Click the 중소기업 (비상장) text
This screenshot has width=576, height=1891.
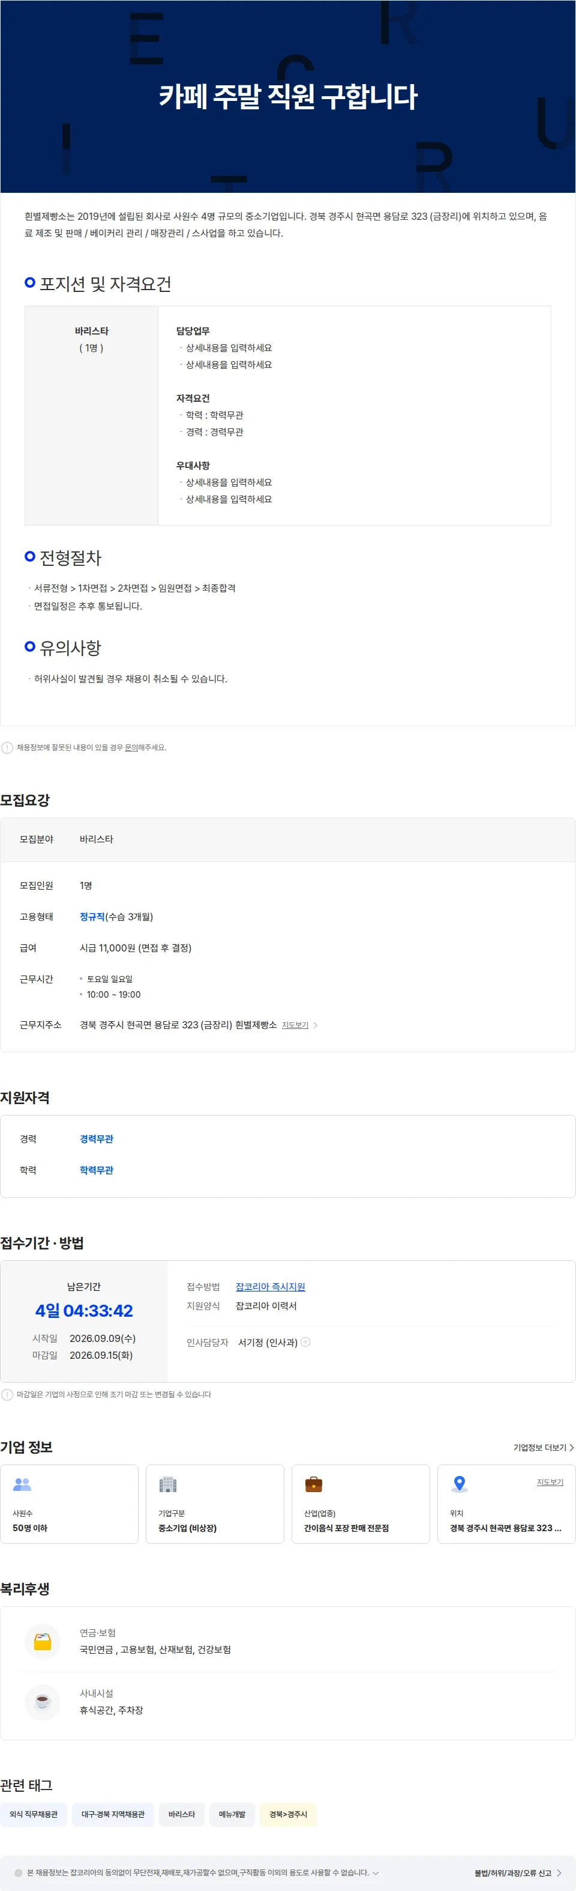[188, 1528]
